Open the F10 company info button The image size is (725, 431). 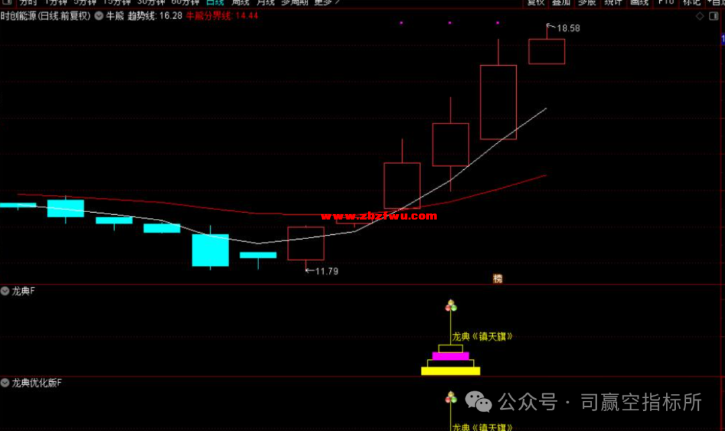[x=667, y=2]
